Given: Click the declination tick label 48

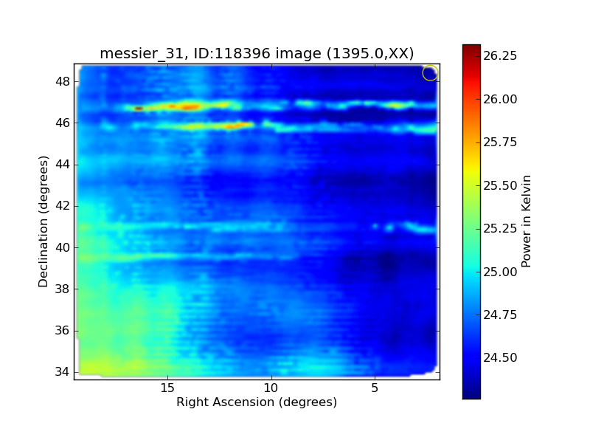Looking at the screenshot, I should tap(63, 81).
